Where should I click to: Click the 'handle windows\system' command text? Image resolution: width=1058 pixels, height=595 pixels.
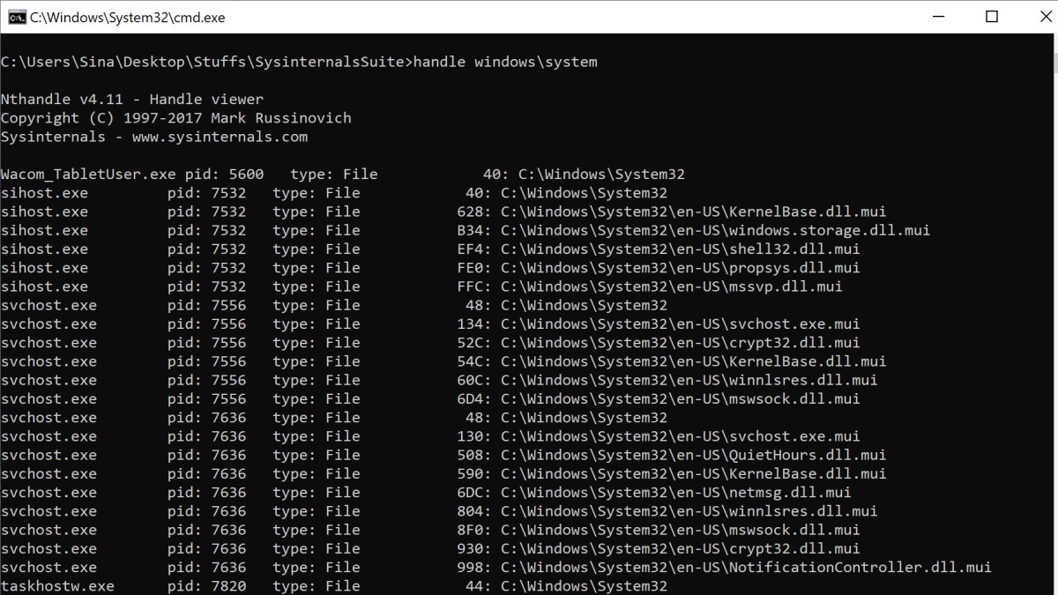coord(505,62)
